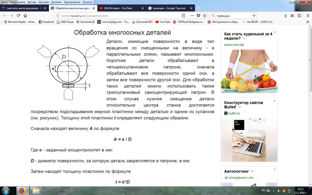
Task: Open the Firefox hamburger menu
Action: tap(308, 16)
